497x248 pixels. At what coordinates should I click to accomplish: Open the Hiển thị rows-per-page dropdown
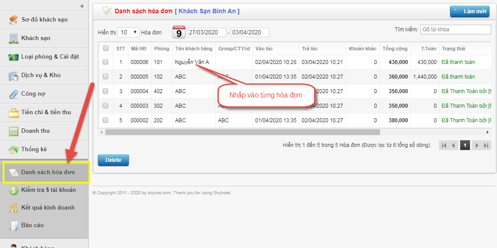click(x=128, y=32)
